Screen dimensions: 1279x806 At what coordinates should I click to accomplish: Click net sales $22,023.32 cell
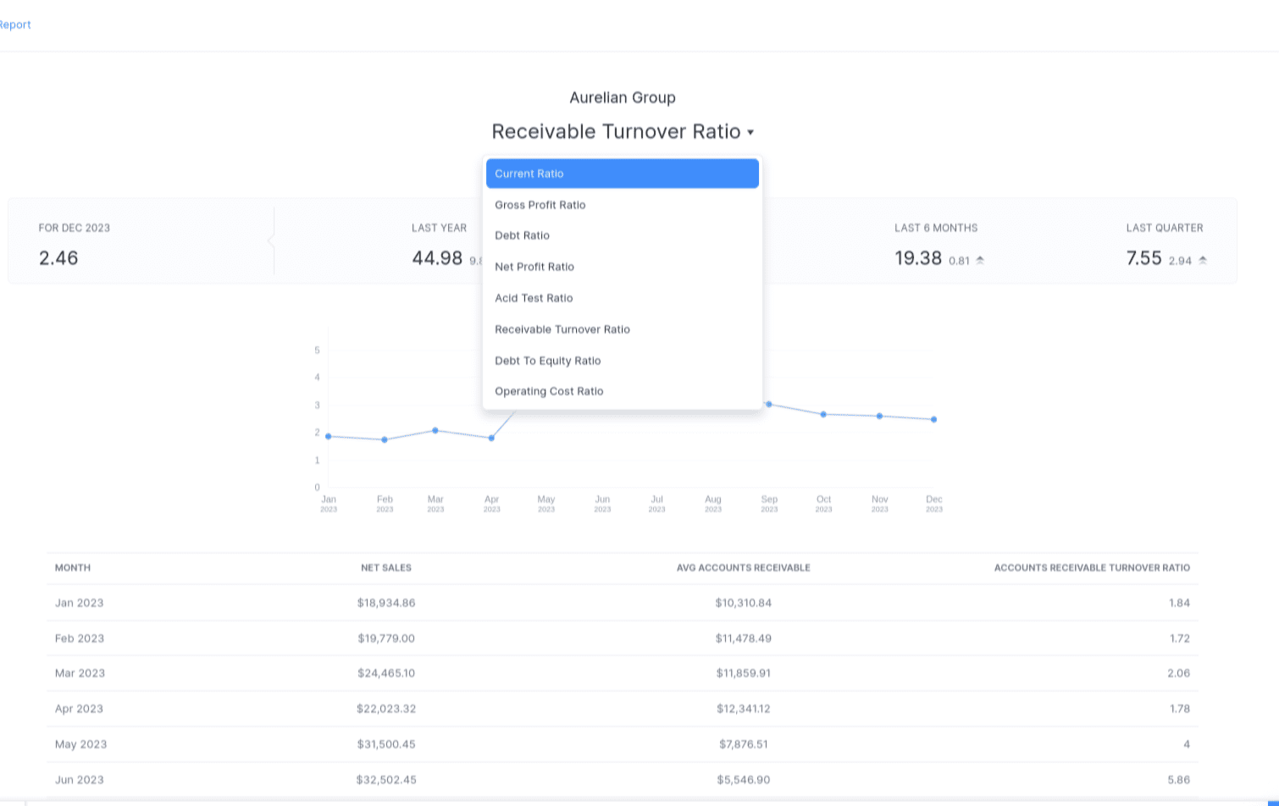(x=386, y=709)
